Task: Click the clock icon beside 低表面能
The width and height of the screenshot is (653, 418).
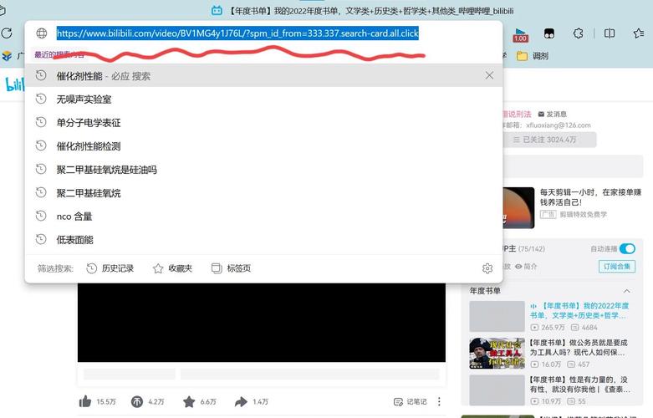Action: [41, 239]
